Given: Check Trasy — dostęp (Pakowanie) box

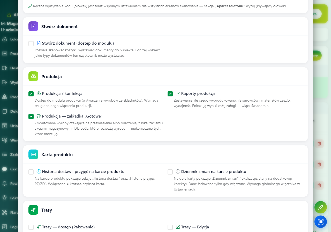Looking at the screenshot, I should [x=31, y=227].
